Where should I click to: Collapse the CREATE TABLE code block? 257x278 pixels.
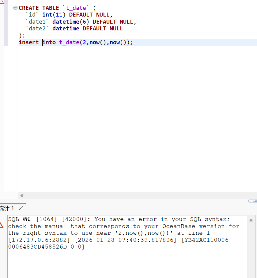pyautogui.click(x=15, y=8)
